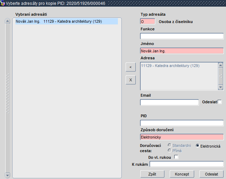
Task: Select the Standardní delivery route radio
Action: (x=170, y=146)
